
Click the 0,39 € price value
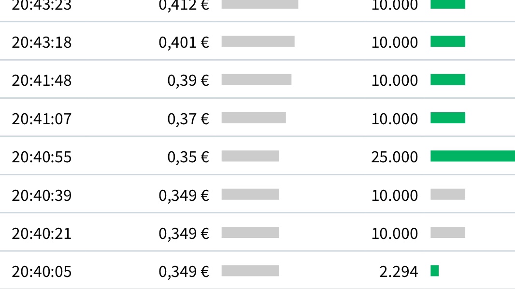pos(188,80)
